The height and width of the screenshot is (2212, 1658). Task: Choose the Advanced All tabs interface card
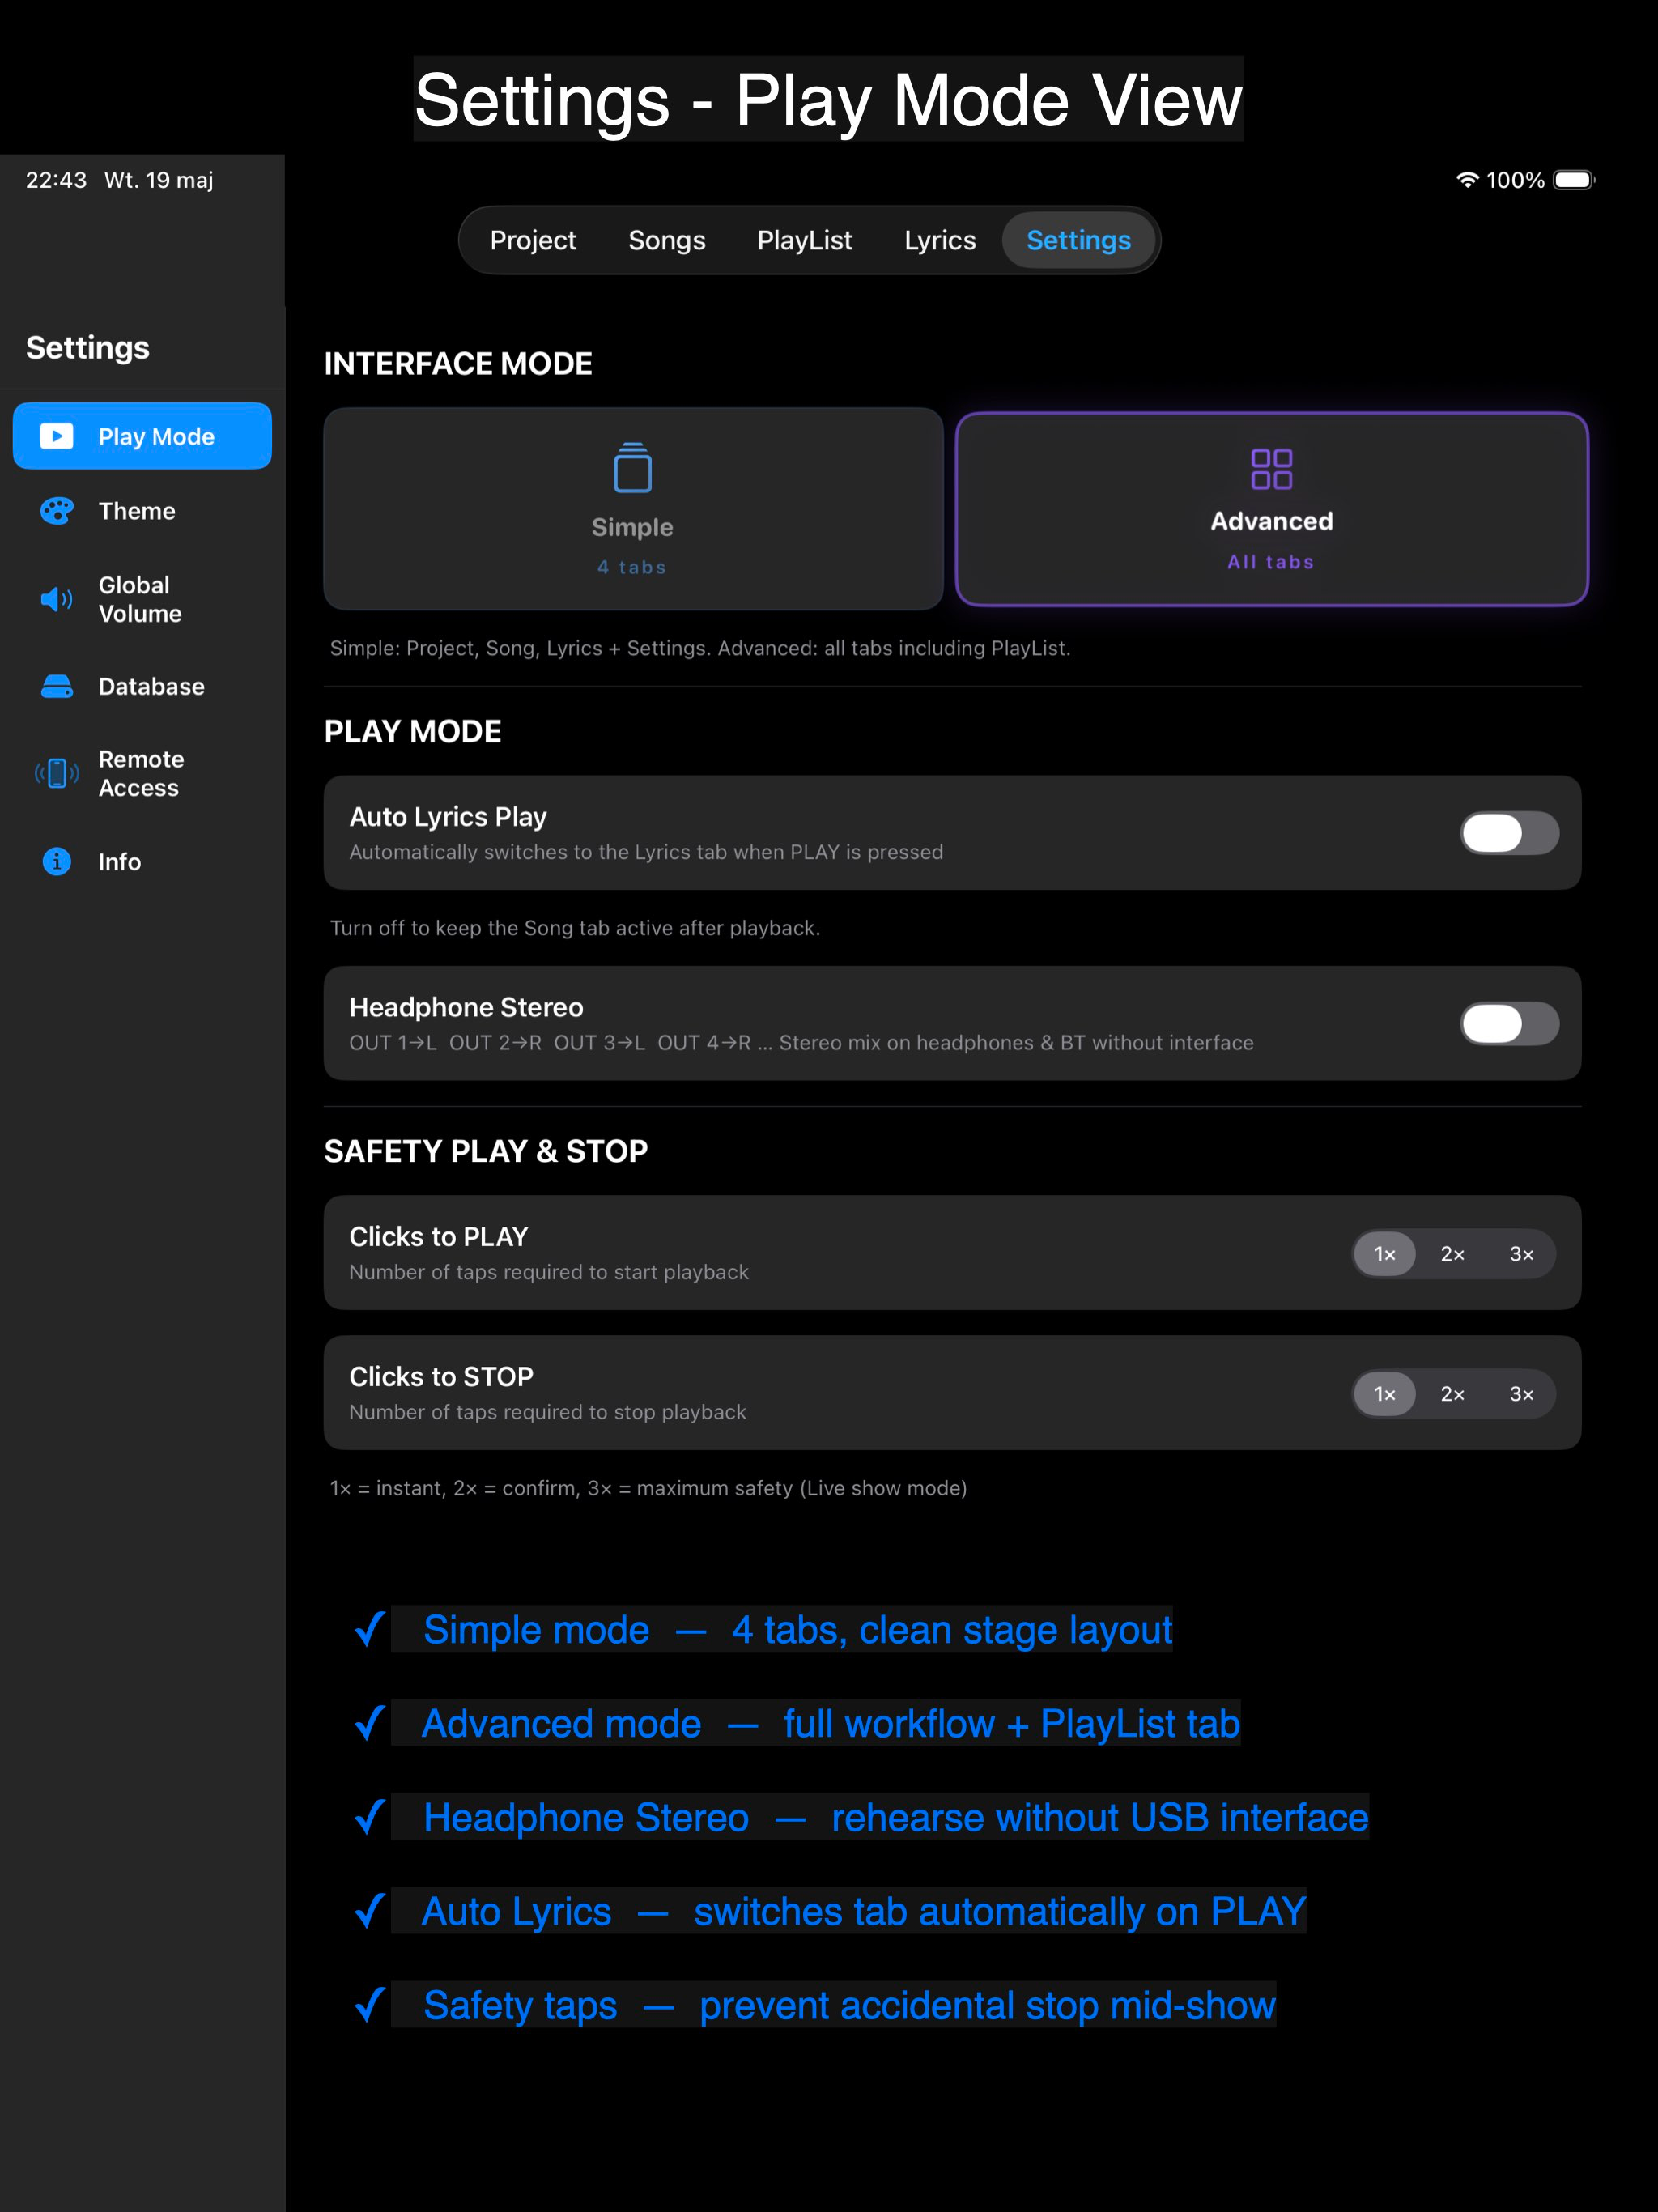[x=1271, y=508]
